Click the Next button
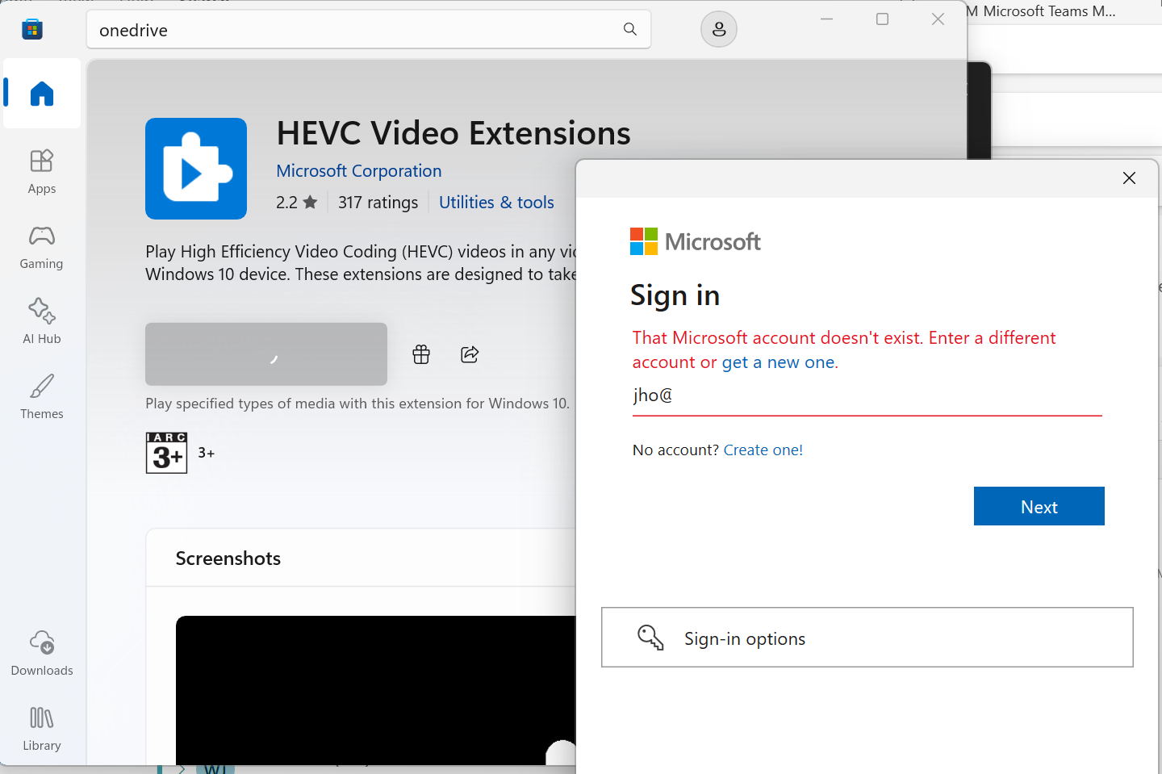The width and height of the screenshot is (1162, 774). tap(1039, 506)
